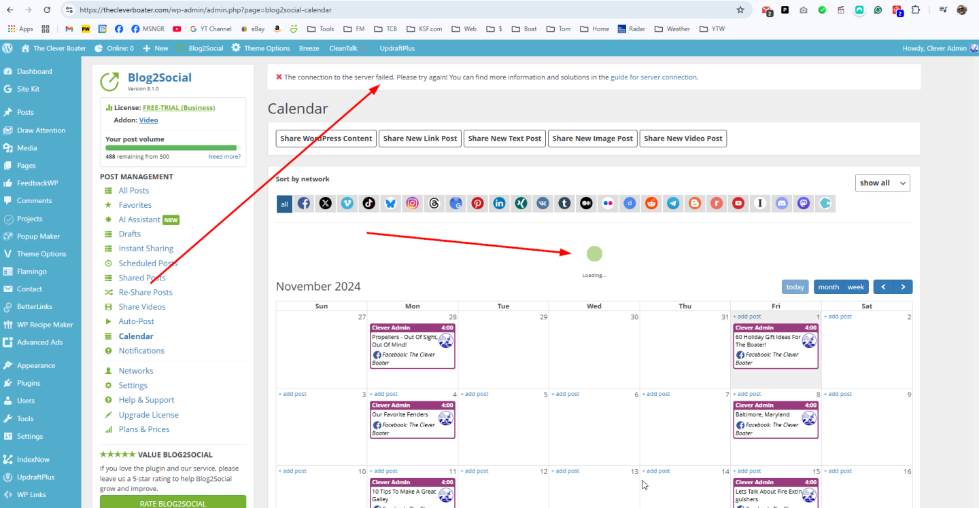Select the 'all' networks filter
979x508 pixels.
[x=284, y=204]
